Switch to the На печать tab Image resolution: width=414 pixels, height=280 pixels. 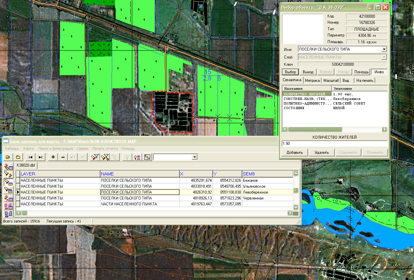pyautogui.click(x=365, y=80)
